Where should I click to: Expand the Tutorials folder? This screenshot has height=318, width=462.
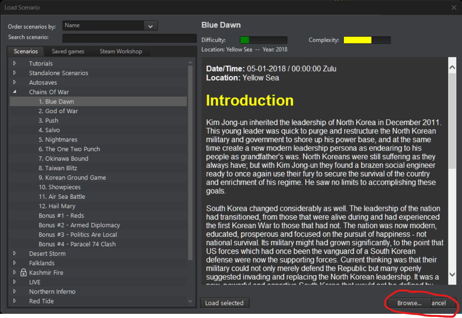pyautogui.click(x=15, y=63)
